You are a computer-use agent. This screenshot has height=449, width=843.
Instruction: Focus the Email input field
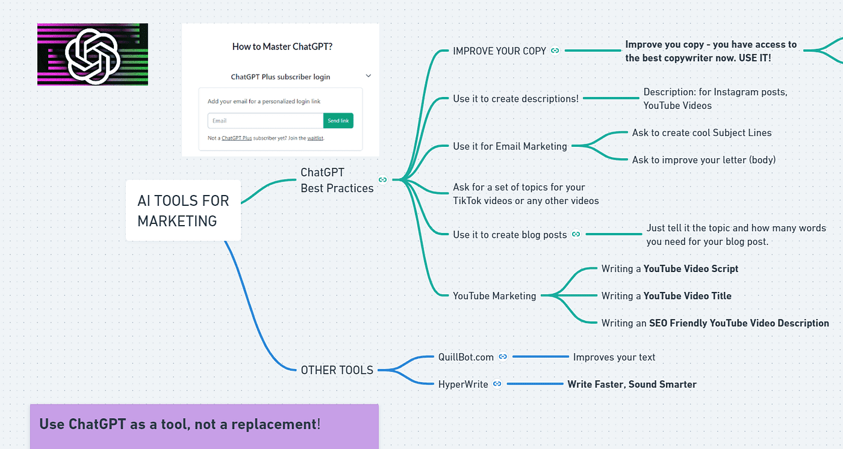(x=266, y=120)
